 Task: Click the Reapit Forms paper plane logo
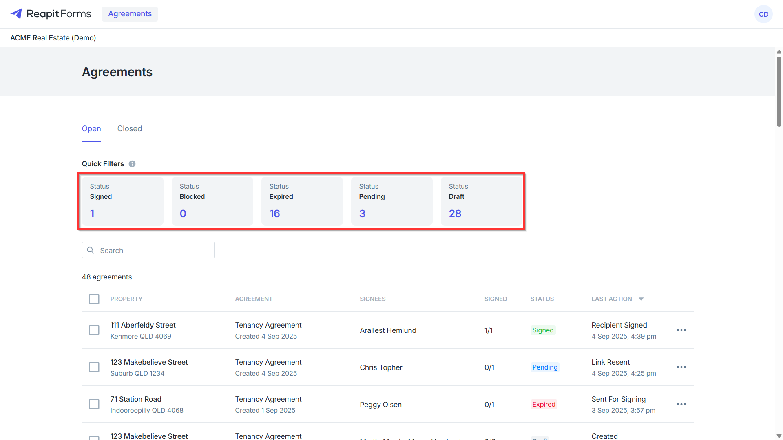tap(16, 14)
